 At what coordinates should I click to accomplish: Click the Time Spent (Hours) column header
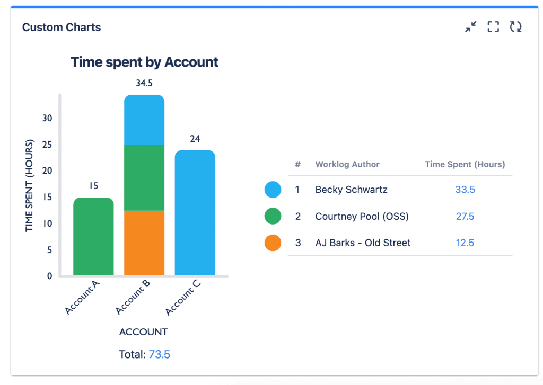[465, 164]
